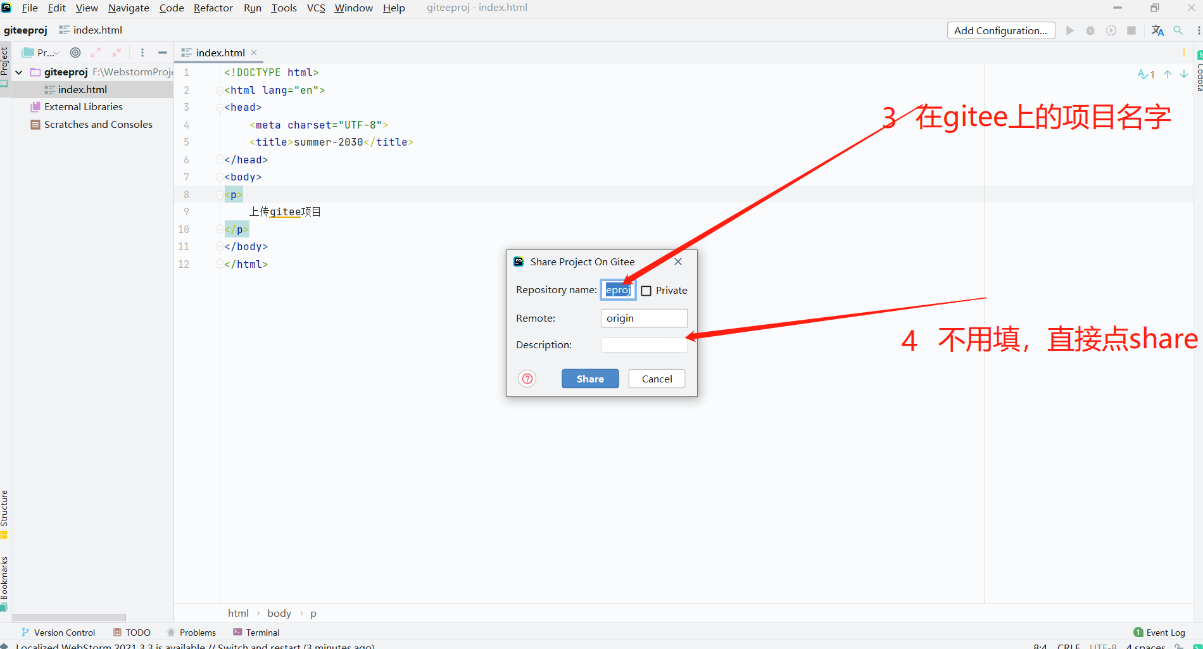Image resolution: width=1203 pixels, height=649 pixels.
Task: Toggle the Bookmarks tool window stripe button
Action: point(4,584)
